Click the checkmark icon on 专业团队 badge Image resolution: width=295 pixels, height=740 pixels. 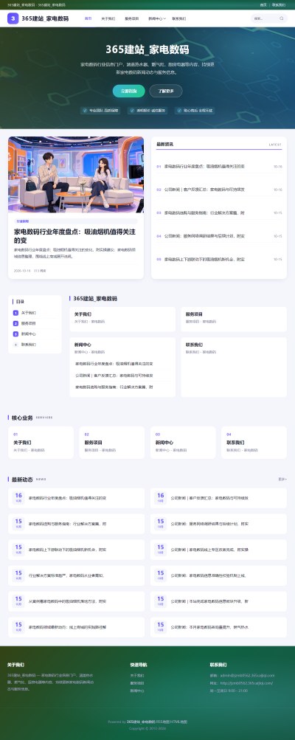click(x=86, y=111)
